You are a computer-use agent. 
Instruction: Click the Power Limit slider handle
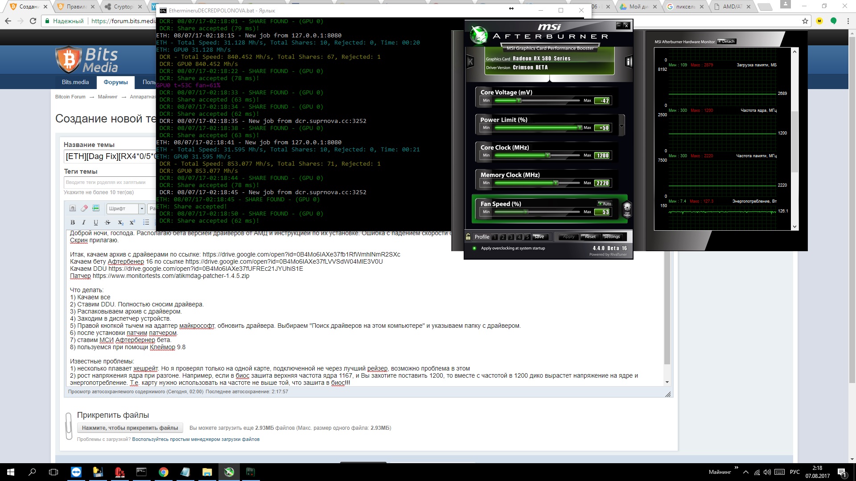pos(580,128)
